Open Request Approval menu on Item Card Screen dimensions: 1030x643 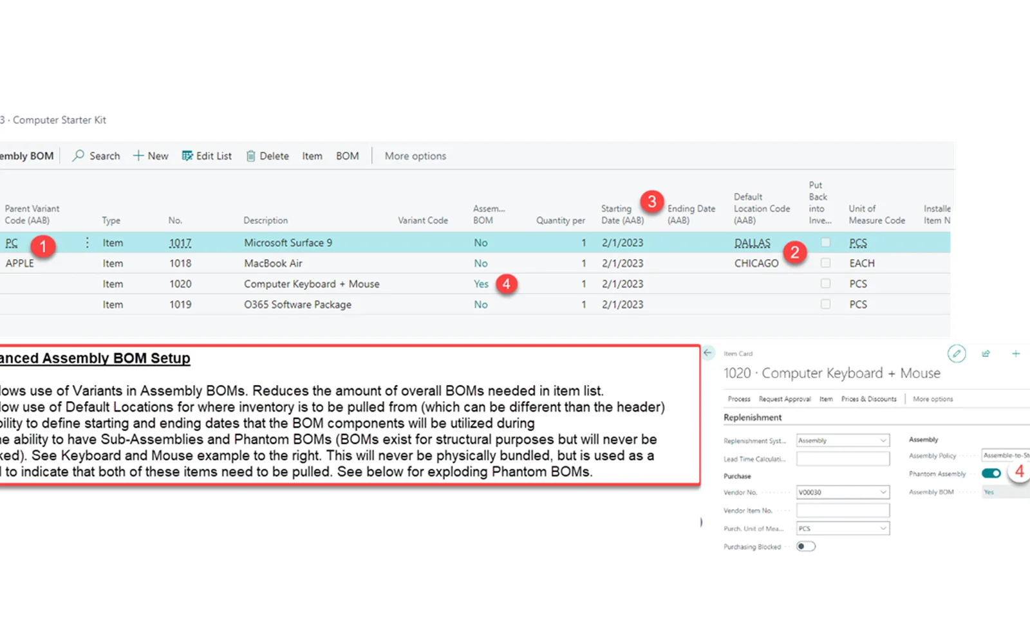[785, 399]
